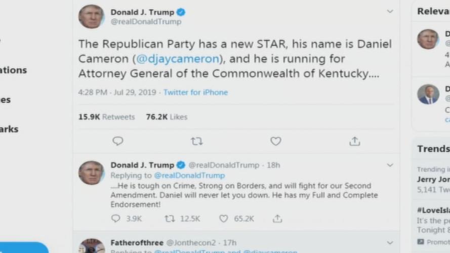Open Trump's profile picture on main tweet
The width and height of the screenshot is (450, 253).
pyautogui.click(x=91, y=17)
